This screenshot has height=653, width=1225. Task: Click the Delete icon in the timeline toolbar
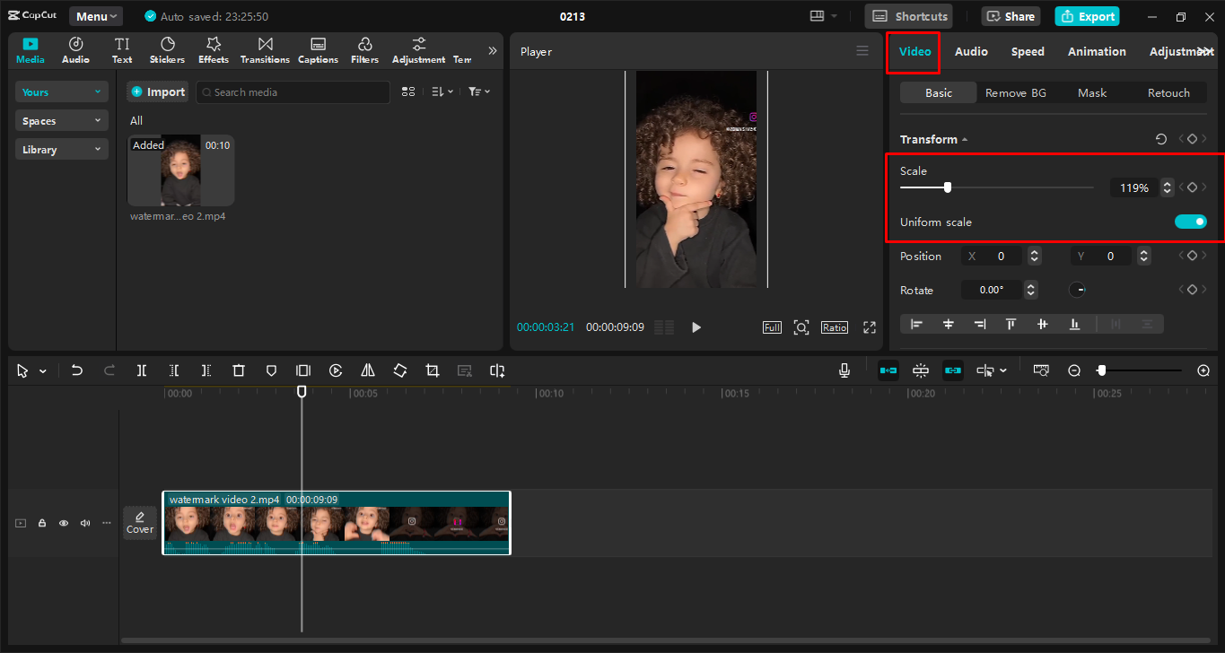pyautogui.click(x=238, y=370)
